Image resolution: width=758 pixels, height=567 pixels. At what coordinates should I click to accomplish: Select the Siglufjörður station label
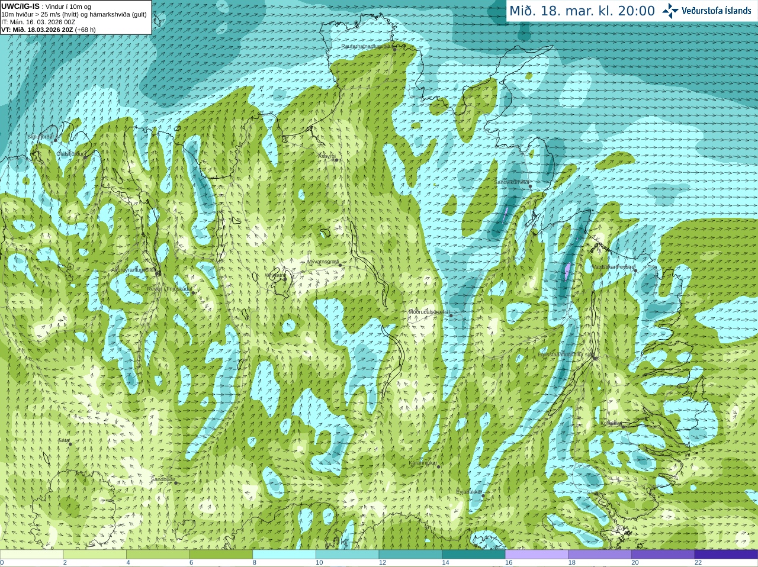click(x=41, y=137)
